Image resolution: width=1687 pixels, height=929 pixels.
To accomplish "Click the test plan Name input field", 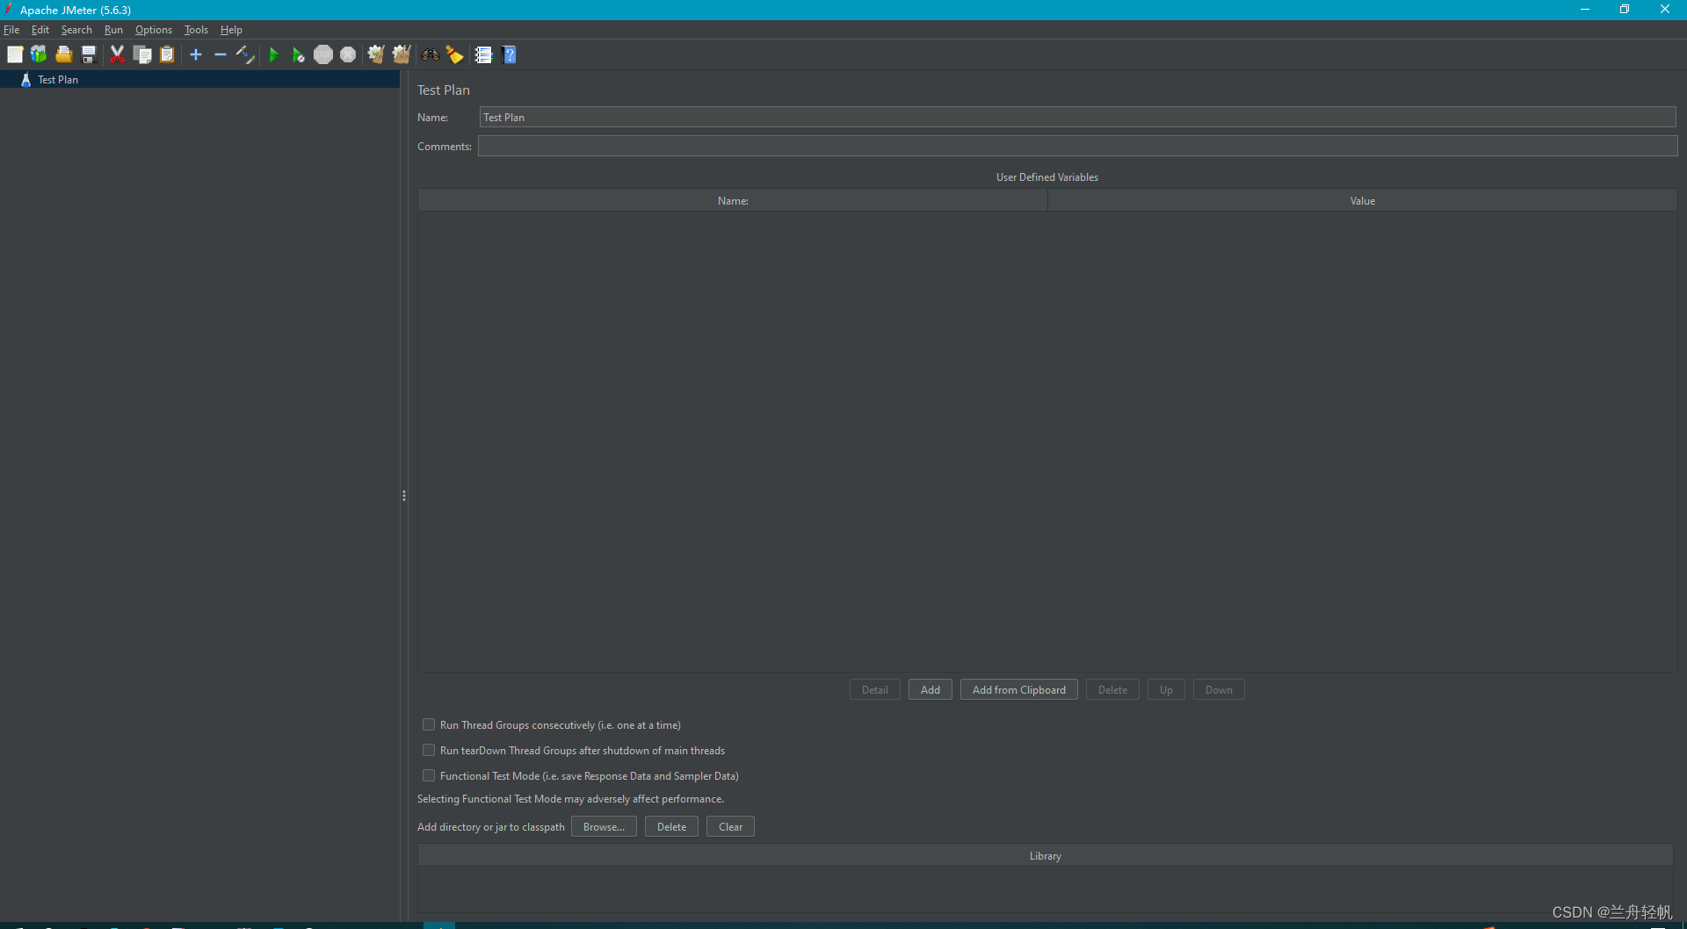I will coord(1078,117).
